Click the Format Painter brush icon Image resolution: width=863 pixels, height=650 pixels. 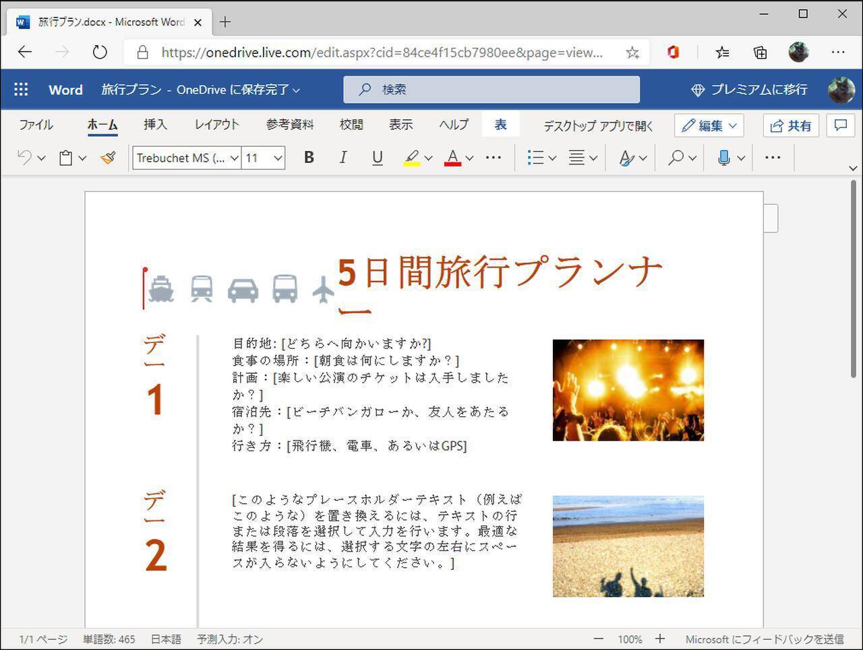pyautogui.click(x=108, y=158)
